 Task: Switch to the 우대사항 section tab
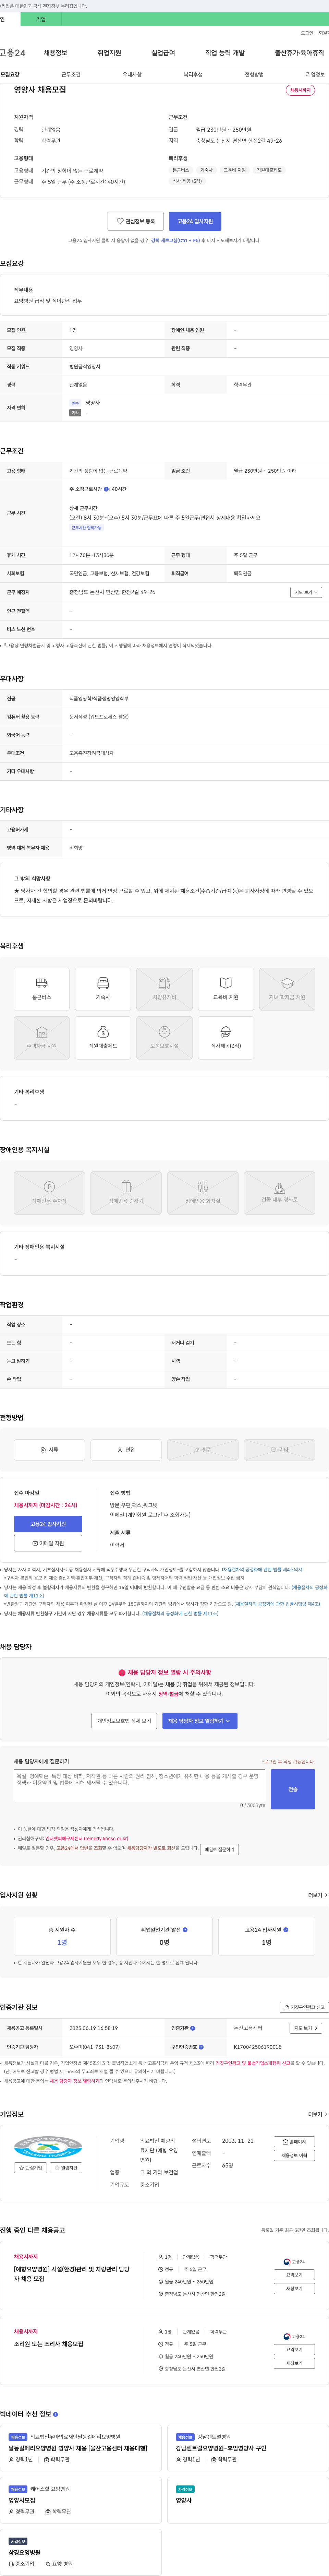(132, 75)
